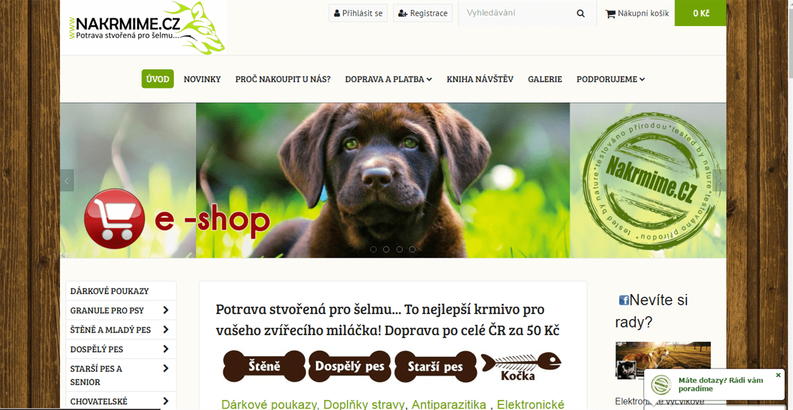Focus the Vyhledávání search field
The height and width of the screenshot is (410, 793).
point(517,13)
